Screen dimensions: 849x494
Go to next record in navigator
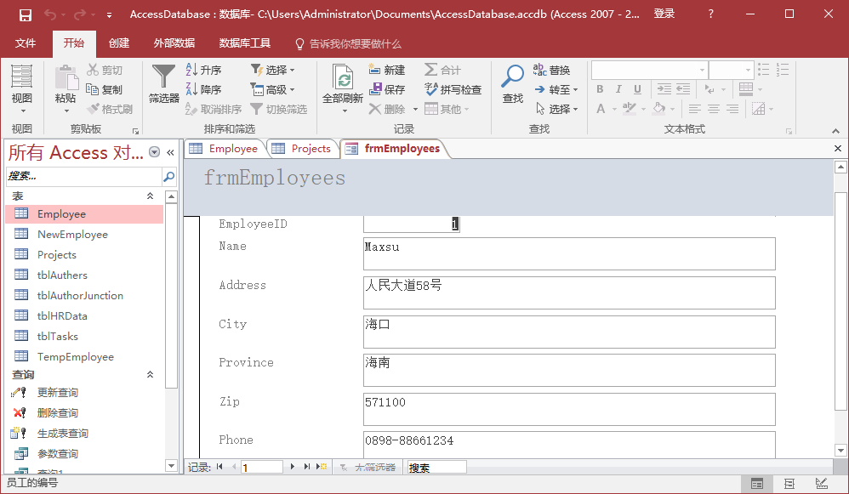click(293, 467)
